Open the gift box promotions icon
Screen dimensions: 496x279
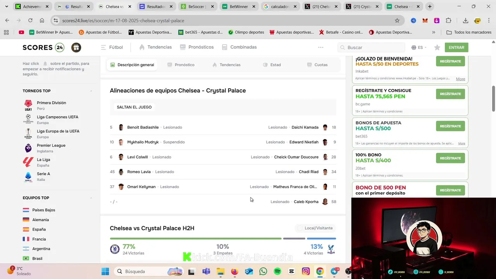pos(76,47)
